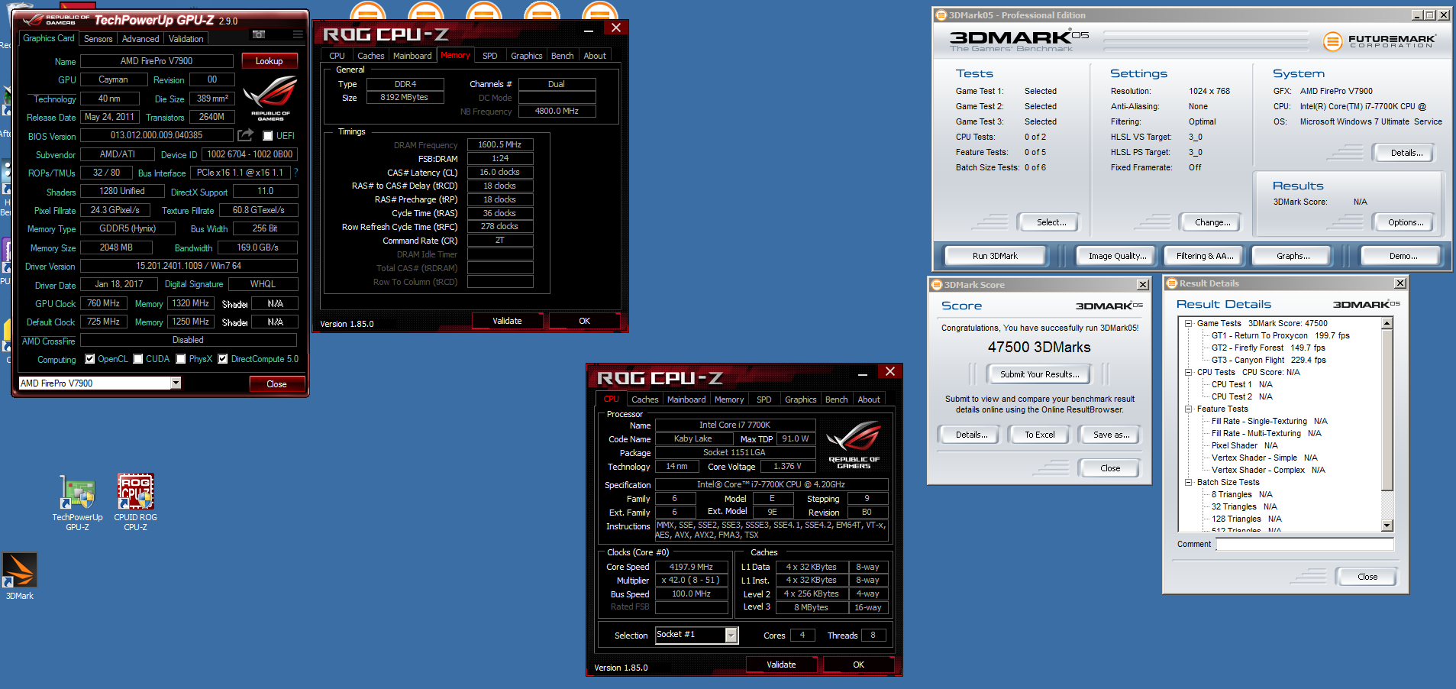Open Mainboard tab in processor CPU-Z window
Image resolution: width=1456 pixels, height=689 pixels.
click(686, 399)
